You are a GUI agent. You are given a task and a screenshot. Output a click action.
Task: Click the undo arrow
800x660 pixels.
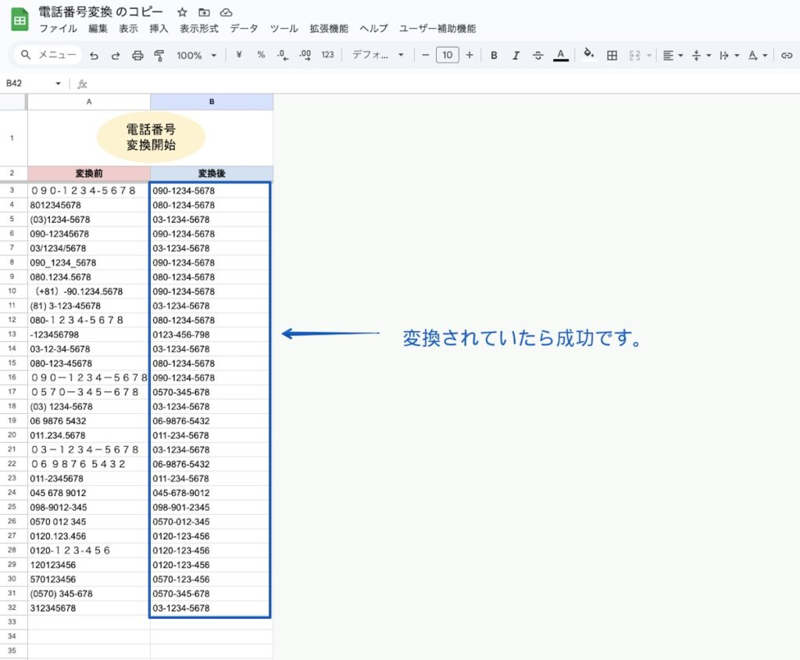(x=94, y=55)
